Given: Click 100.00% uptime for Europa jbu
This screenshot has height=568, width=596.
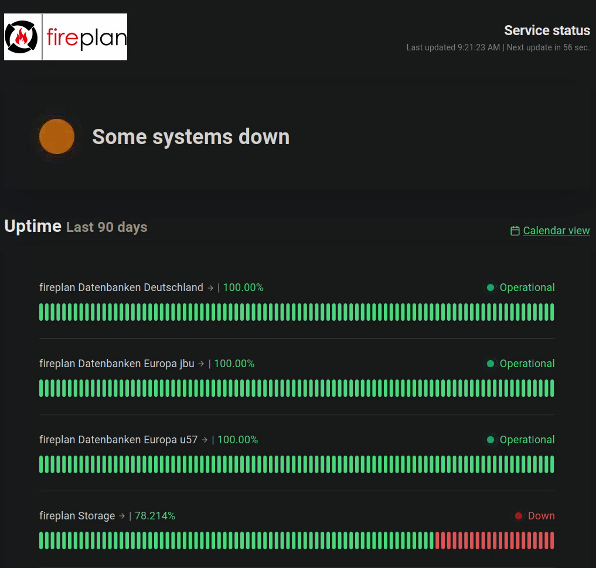Looking at the screenshot, I should pyautogui.click(x=234, y=364).
